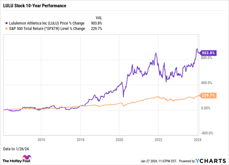229x165 pixels.
Task: Click the 2018 x-axis label
Action: pos(80,139)
